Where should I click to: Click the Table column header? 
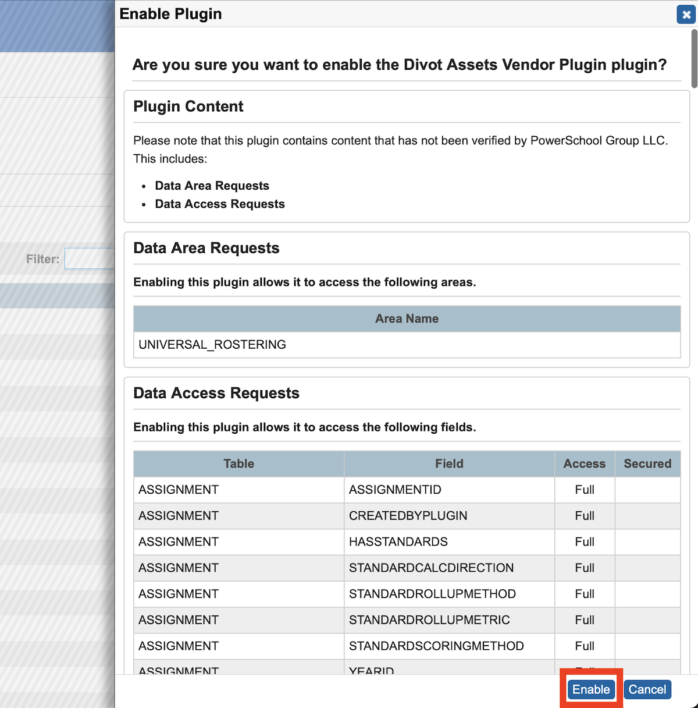click(x=238, y=463)
